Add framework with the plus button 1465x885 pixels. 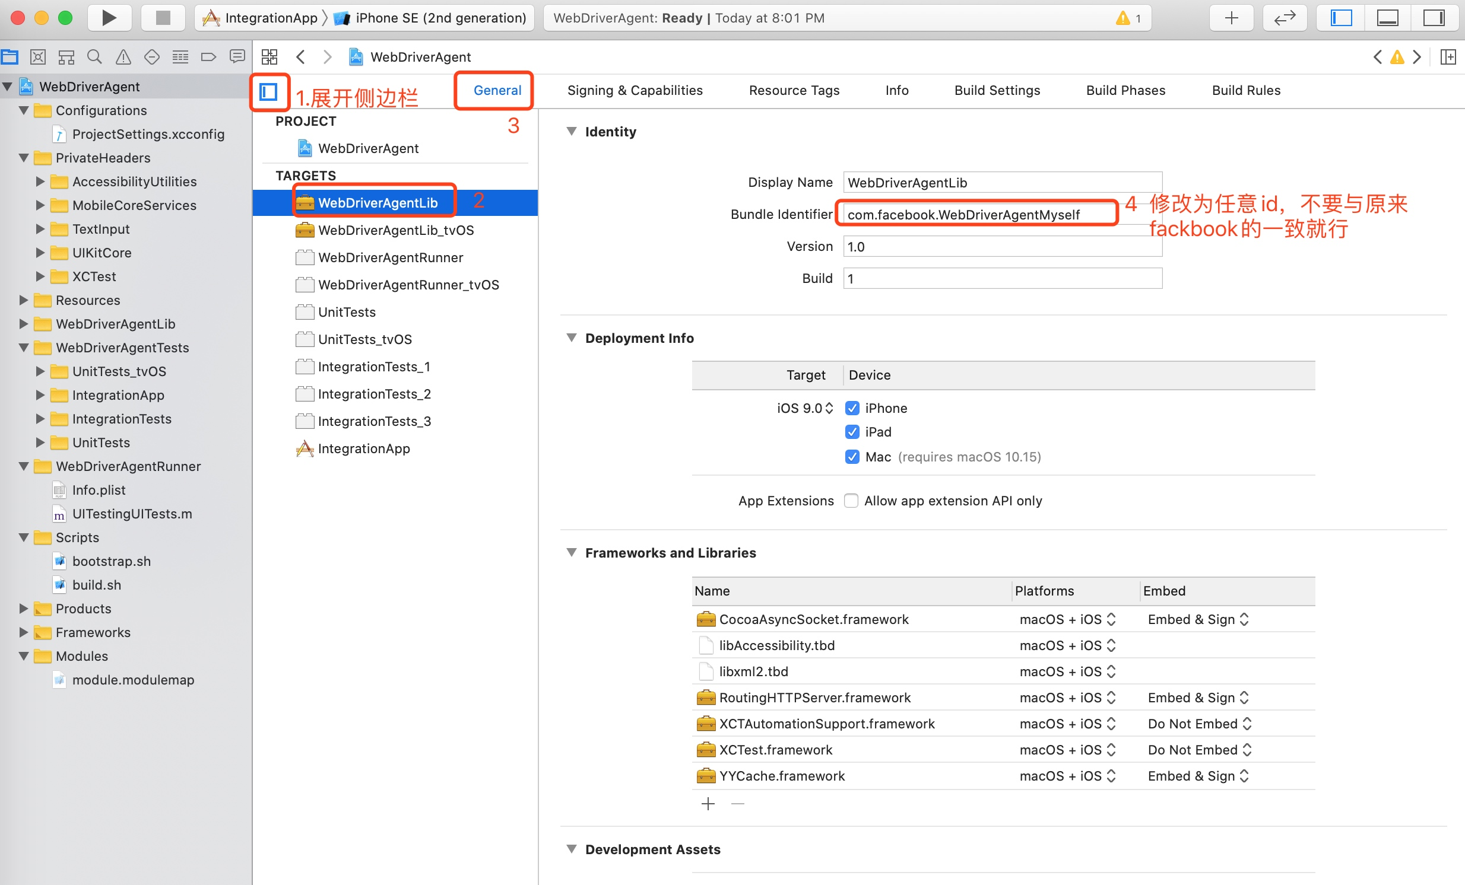coord(708,804)
